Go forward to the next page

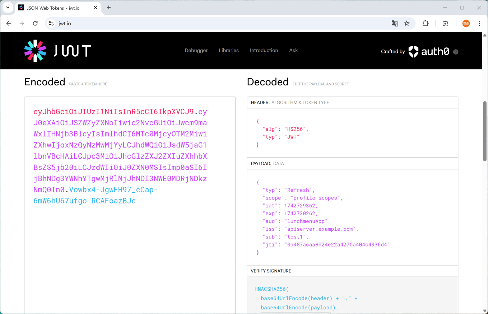[x=22, y=23]
